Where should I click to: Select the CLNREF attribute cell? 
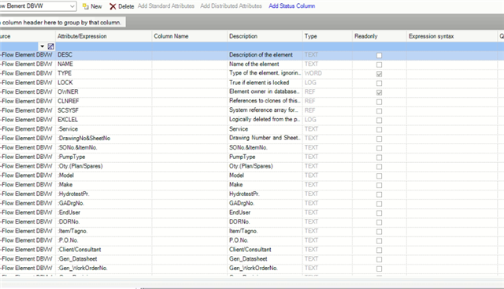(104, 102)
